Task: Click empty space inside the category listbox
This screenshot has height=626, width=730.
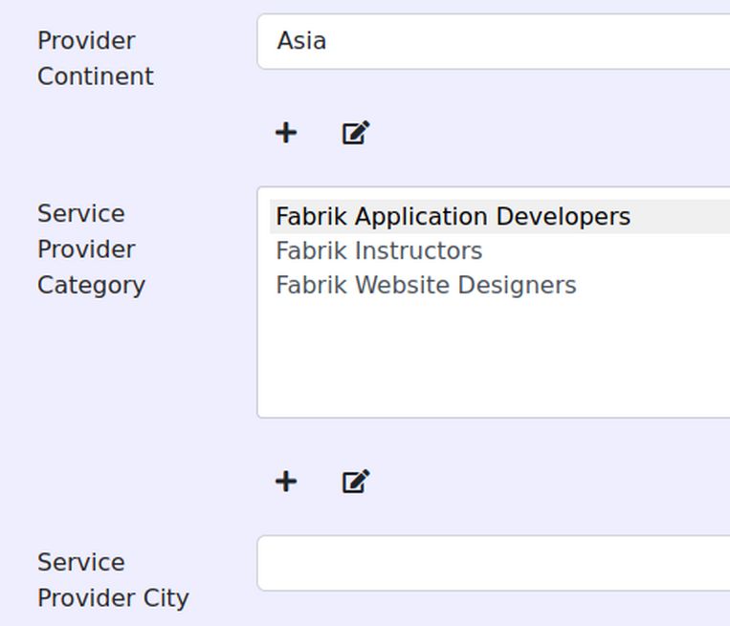Action: click(x=493, y=363)
